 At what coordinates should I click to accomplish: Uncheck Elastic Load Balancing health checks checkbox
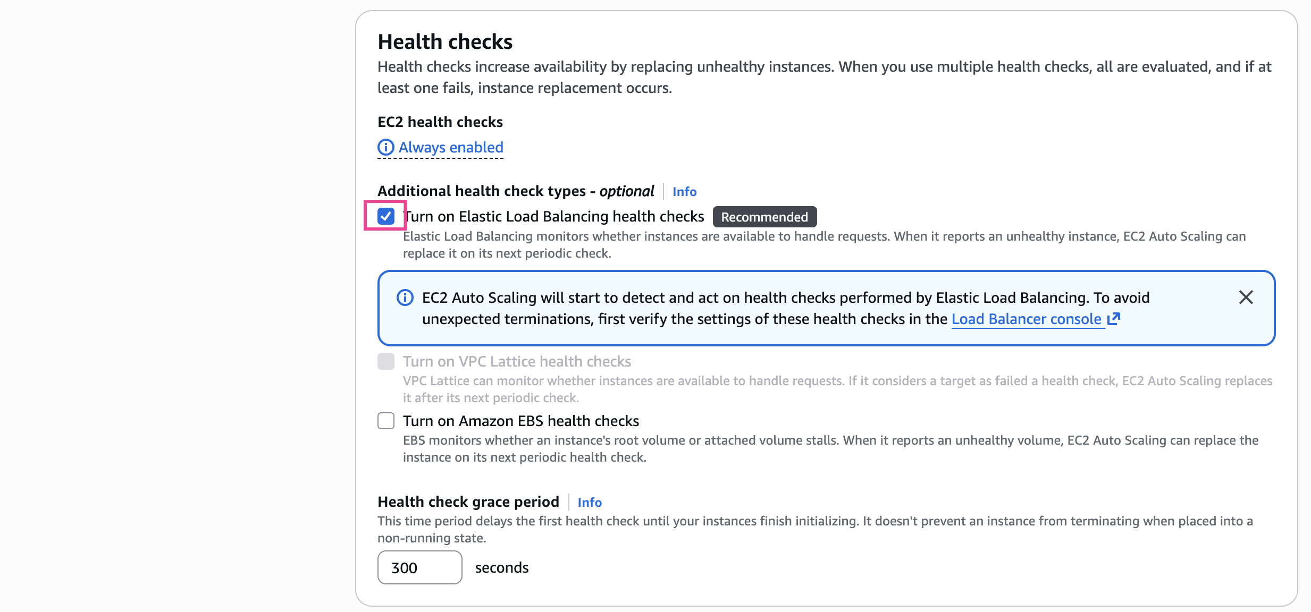[386, 216]
